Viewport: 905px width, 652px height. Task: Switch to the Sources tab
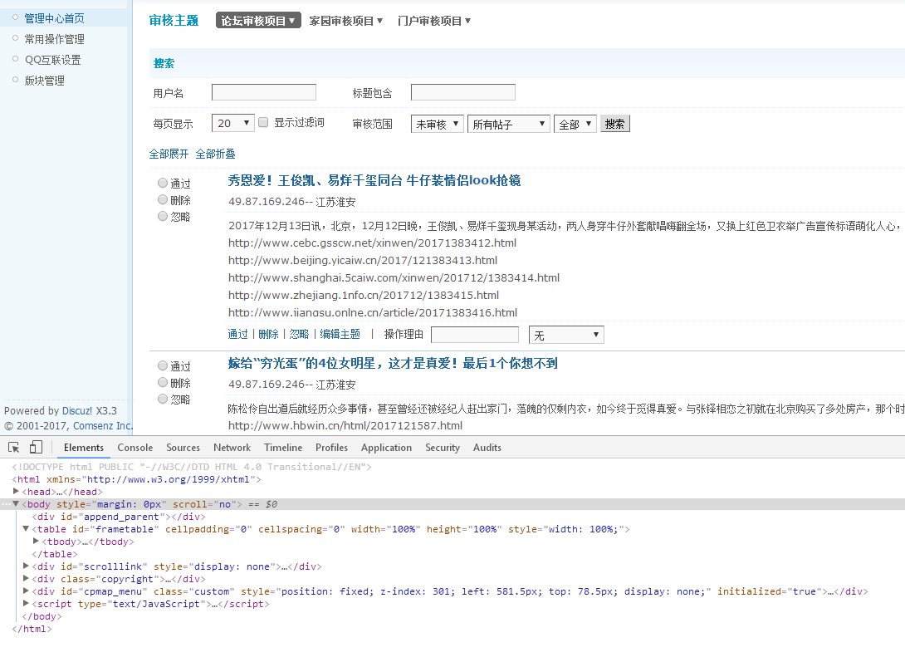click(x=183, y=448)
